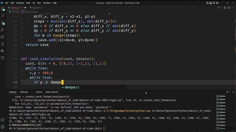Open the Search view in activity bar
The width and height of the screenshot is (236, 132).
coord(3,15)
